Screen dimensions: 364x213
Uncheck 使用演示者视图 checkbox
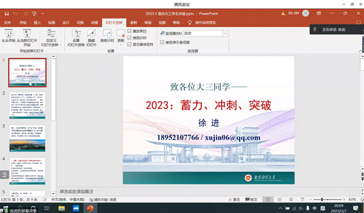[x=162, y=42]
